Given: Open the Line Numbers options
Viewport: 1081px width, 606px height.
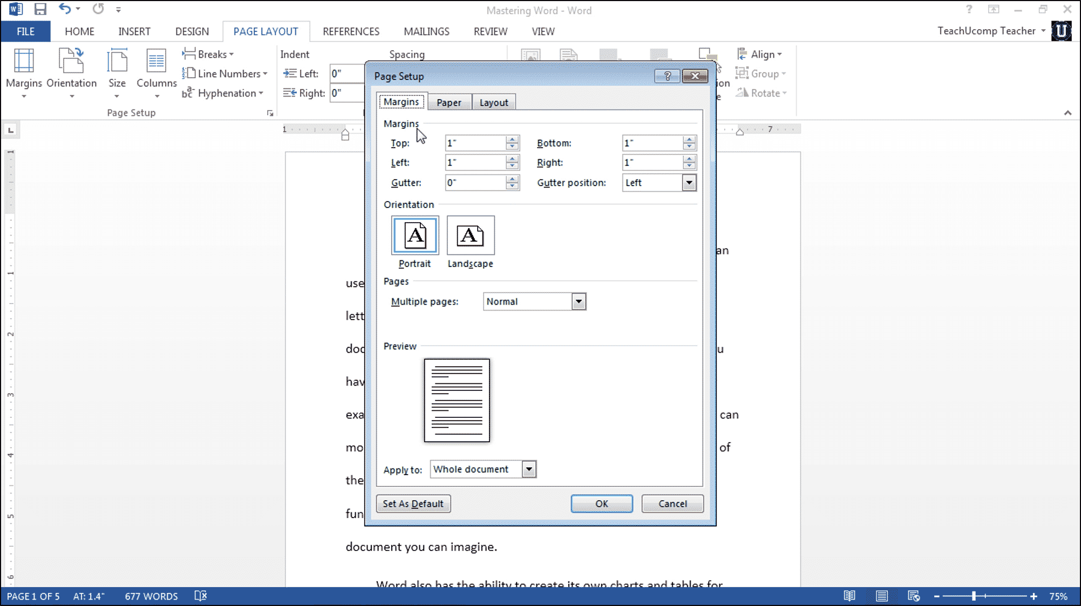Looking at the screenshot, I should (x=225, y=73).
